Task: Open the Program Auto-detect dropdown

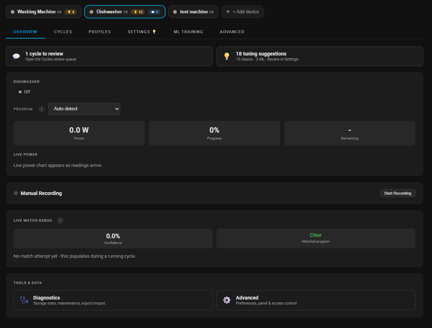Action: [x=84, y=109]
